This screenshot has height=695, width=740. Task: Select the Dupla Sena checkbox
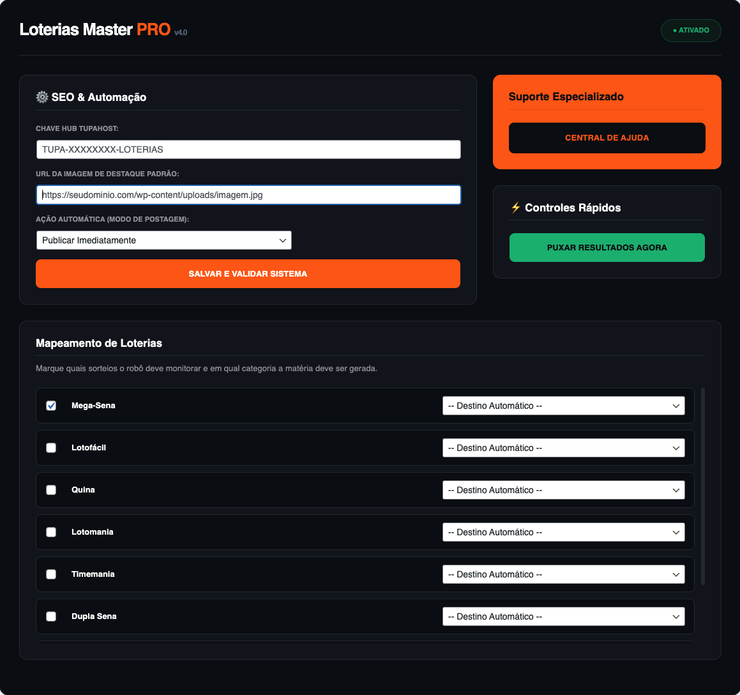[51, 616]
